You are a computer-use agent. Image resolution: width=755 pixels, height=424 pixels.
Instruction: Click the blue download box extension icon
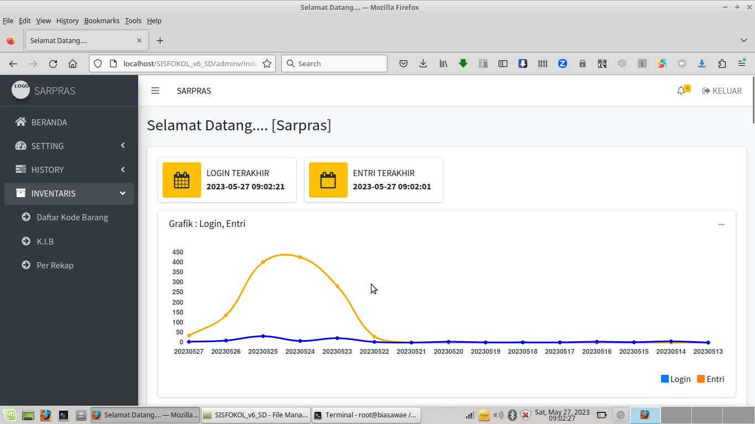[523, 63]
